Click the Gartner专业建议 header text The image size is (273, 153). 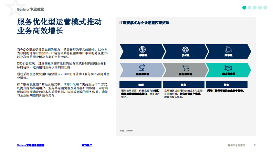31,9
